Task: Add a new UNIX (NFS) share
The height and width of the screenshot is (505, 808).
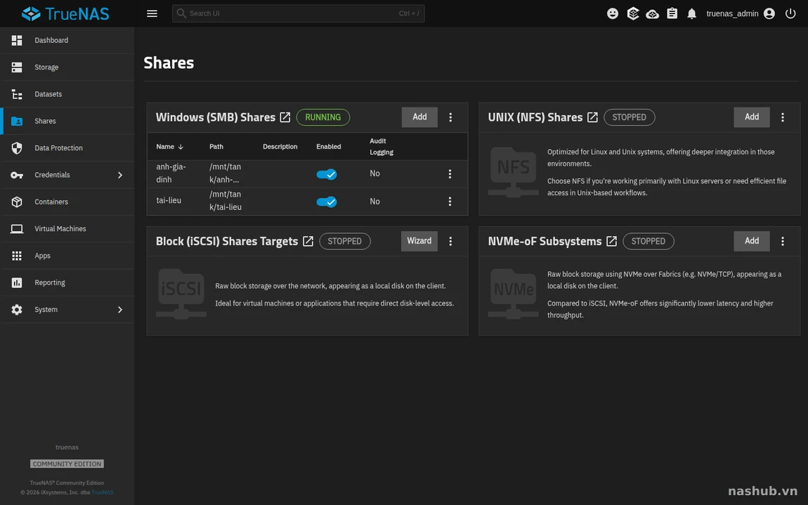Action: pyautogui.click(x=752, y=117)
